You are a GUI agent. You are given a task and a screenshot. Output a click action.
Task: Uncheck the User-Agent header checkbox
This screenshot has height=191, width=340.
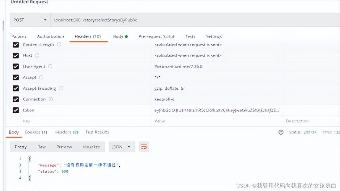[x=16, y=66]
